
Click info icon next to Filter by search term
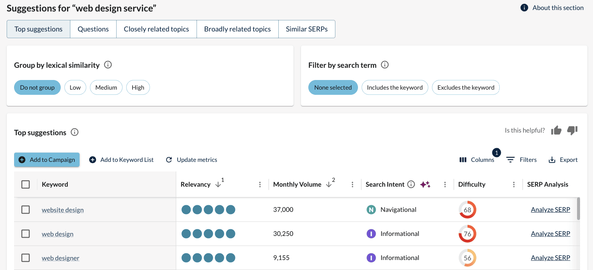click(385, 65)
